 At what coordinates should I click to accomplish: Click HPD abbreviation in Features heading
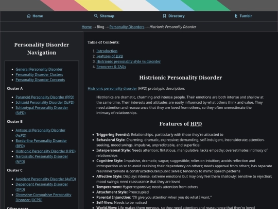[x=196, y=124]
